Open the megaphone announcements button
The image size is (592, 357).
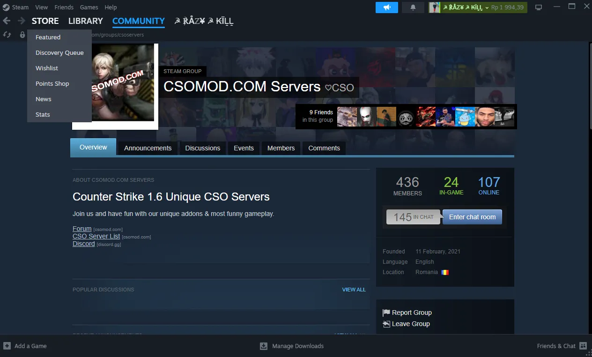(387, 7)
